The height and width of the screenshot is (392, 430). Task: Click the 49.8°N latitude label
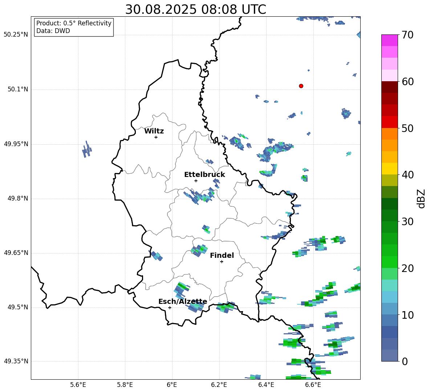18,198
